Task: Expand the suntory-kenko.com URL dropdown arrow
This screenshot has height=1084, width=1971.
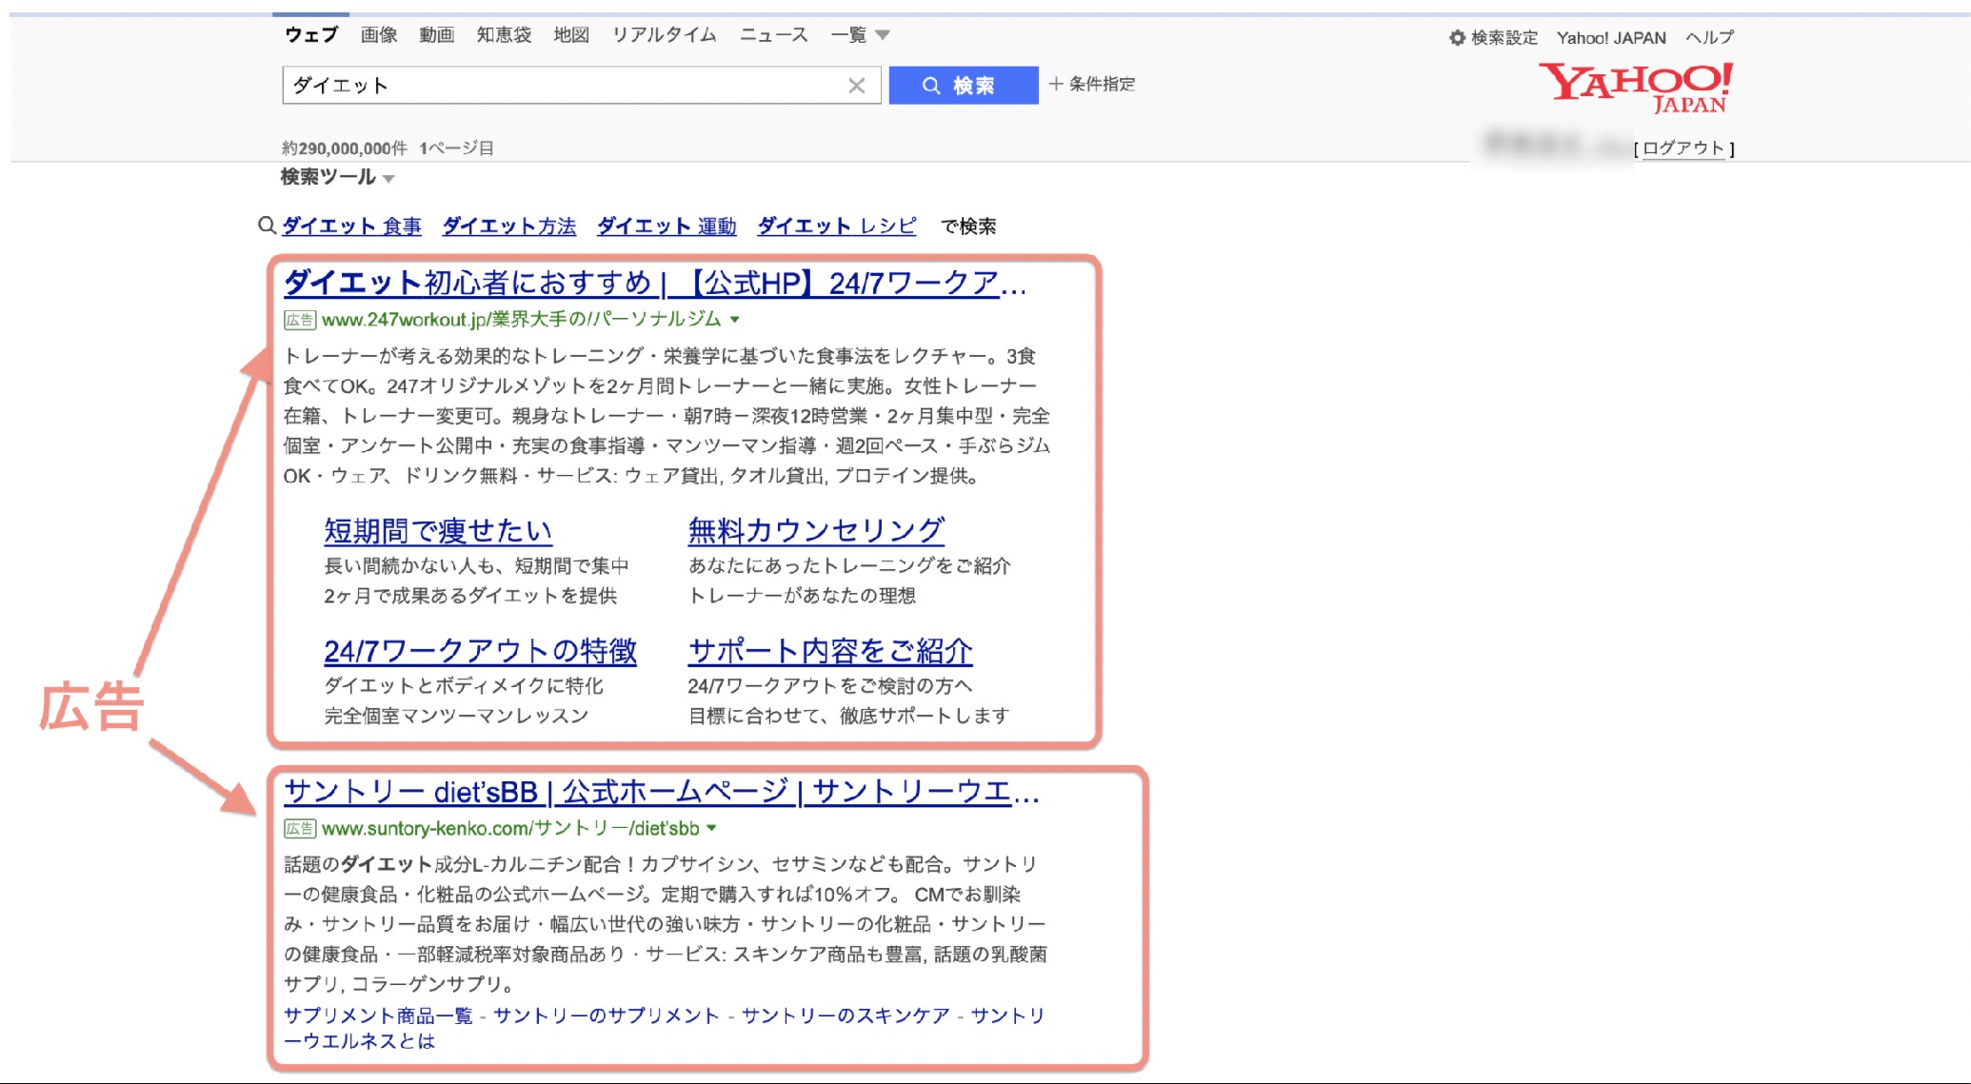Action: coord(711,828)
